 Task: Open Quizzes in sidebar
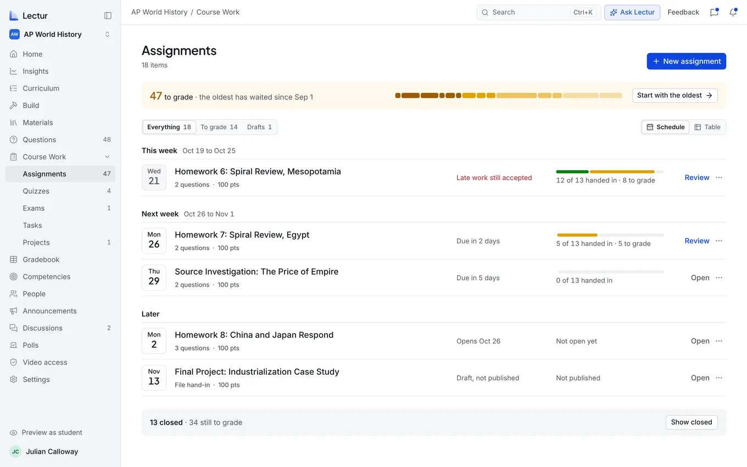[60, 191]
